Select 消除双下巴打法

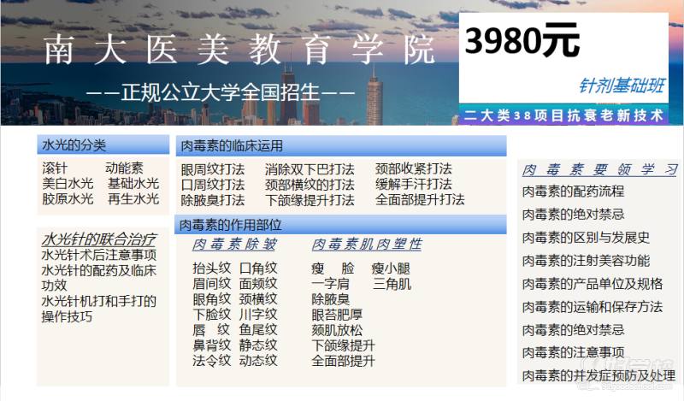pos(310,169)
